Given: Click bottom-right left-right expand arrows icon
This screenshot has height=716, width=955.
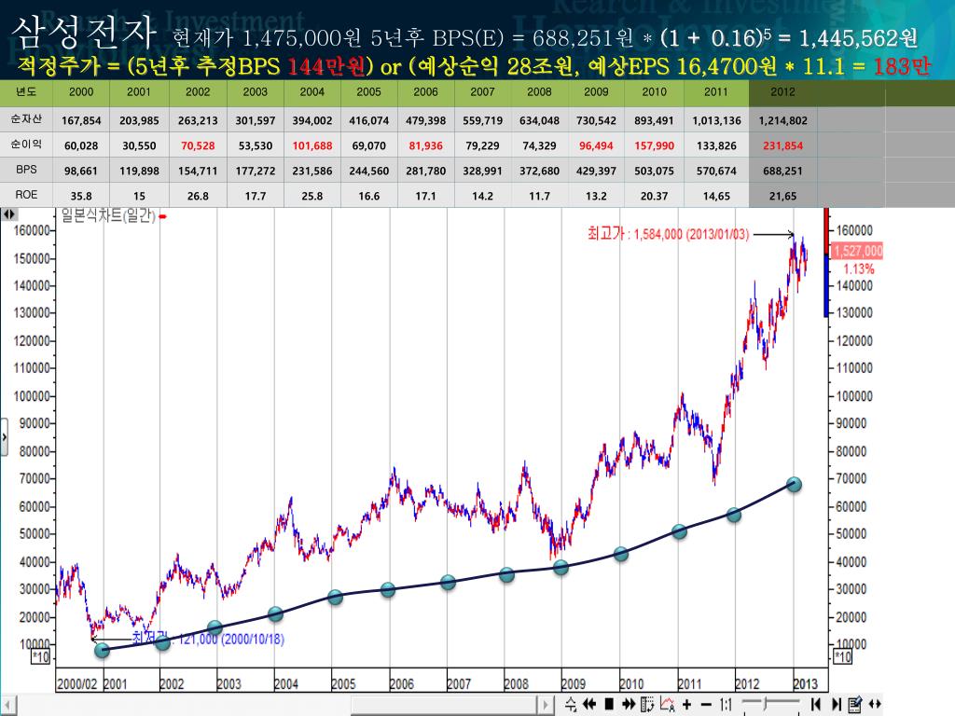Looking at the screenshot, I should pyautogui.click(x=875, y=705).
